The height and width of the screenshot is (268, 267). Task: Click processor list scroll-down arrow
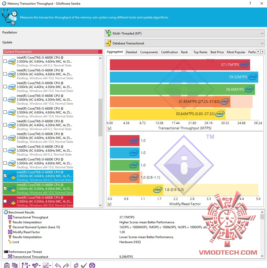tap(100, 205)
